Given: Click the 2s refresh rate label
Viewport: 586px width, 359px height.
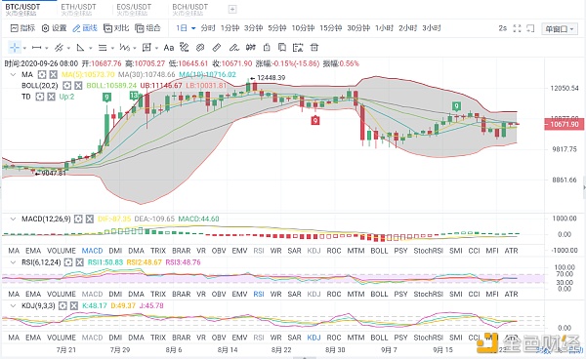Looking at the screenshot, I should [503, 28].
